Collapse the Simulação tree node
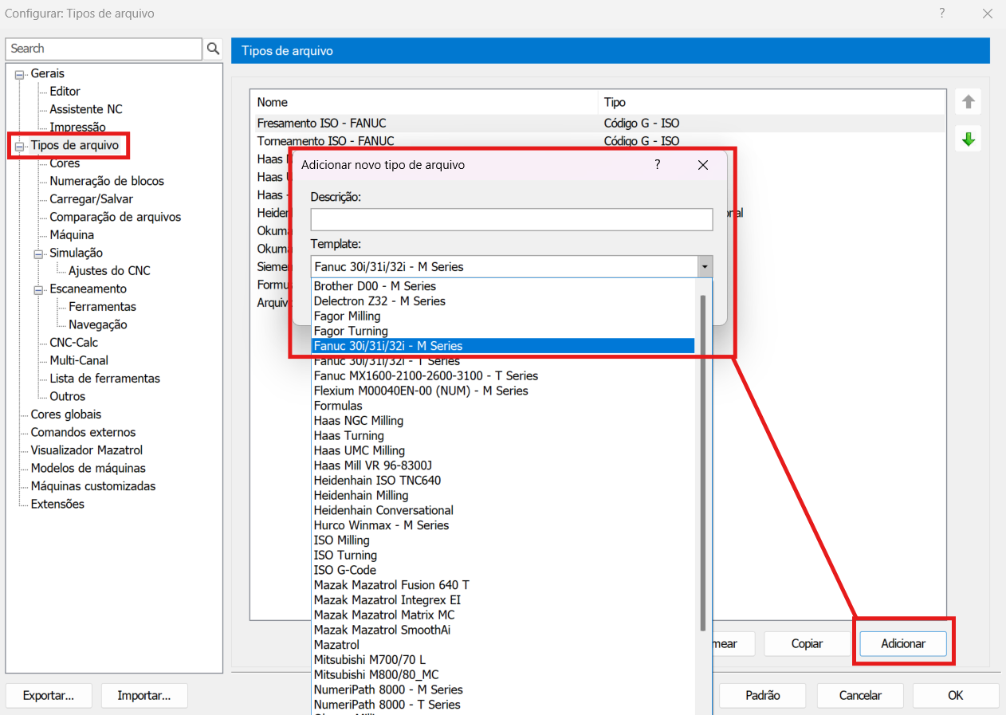Viewport: 1006px width, 715px height. [39, 253]
